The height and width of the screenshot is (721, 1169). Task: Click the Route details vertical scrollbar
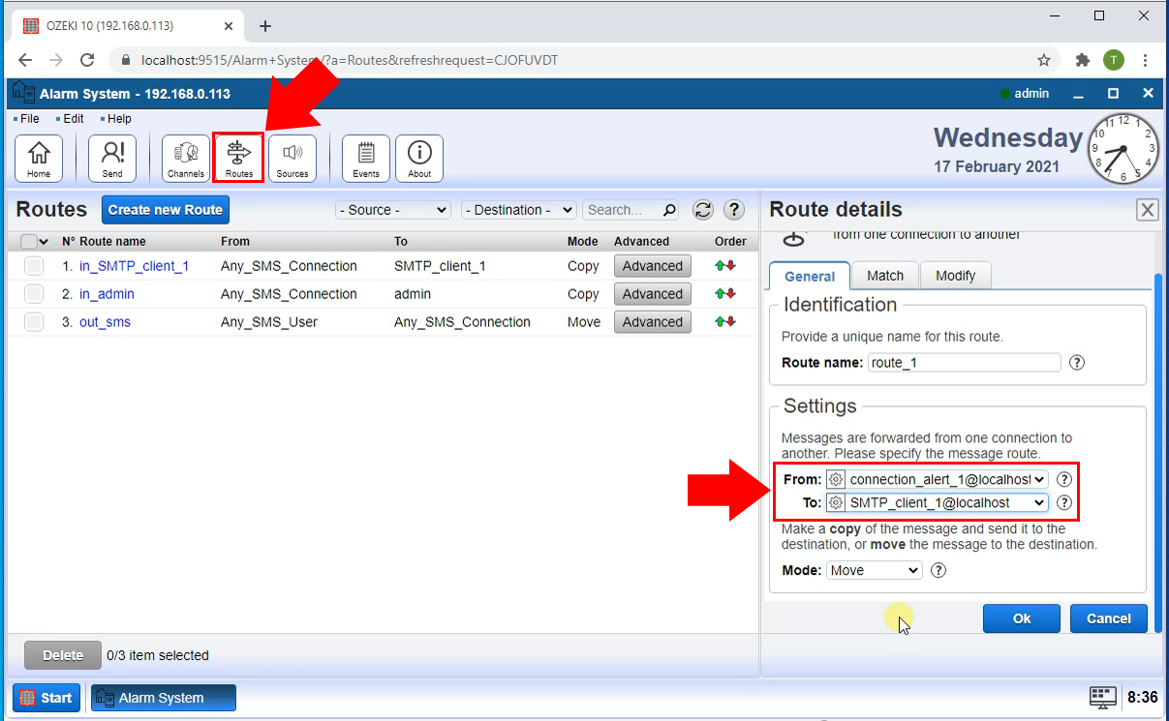point(1158,453)
